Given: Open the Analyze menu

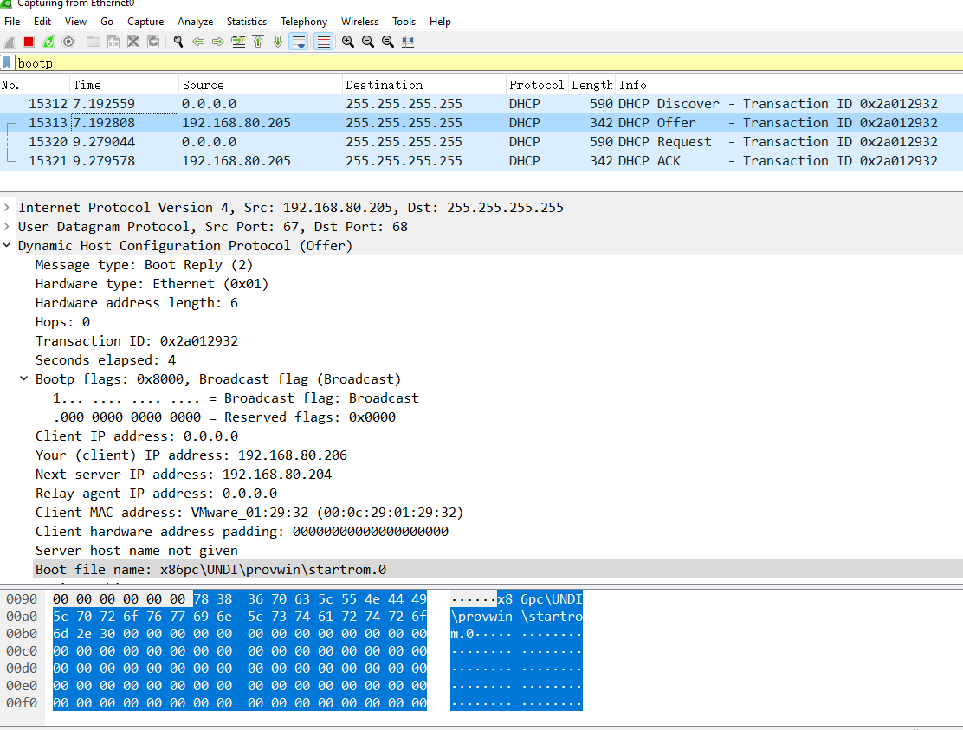Looking at the screenshot, I should tap(195, 21).
